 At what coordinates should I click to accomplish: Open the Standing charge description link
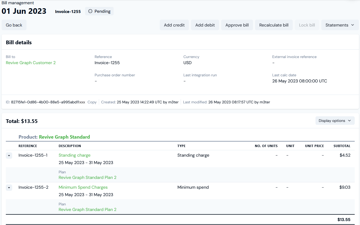point(74,155)
